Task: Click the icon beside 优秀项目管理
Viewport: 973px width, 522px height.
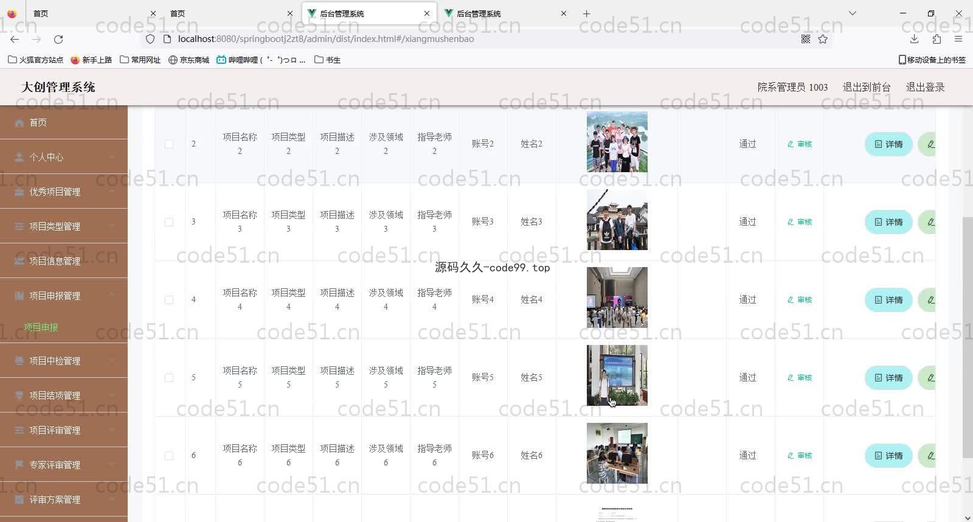Action: [19, 192]
